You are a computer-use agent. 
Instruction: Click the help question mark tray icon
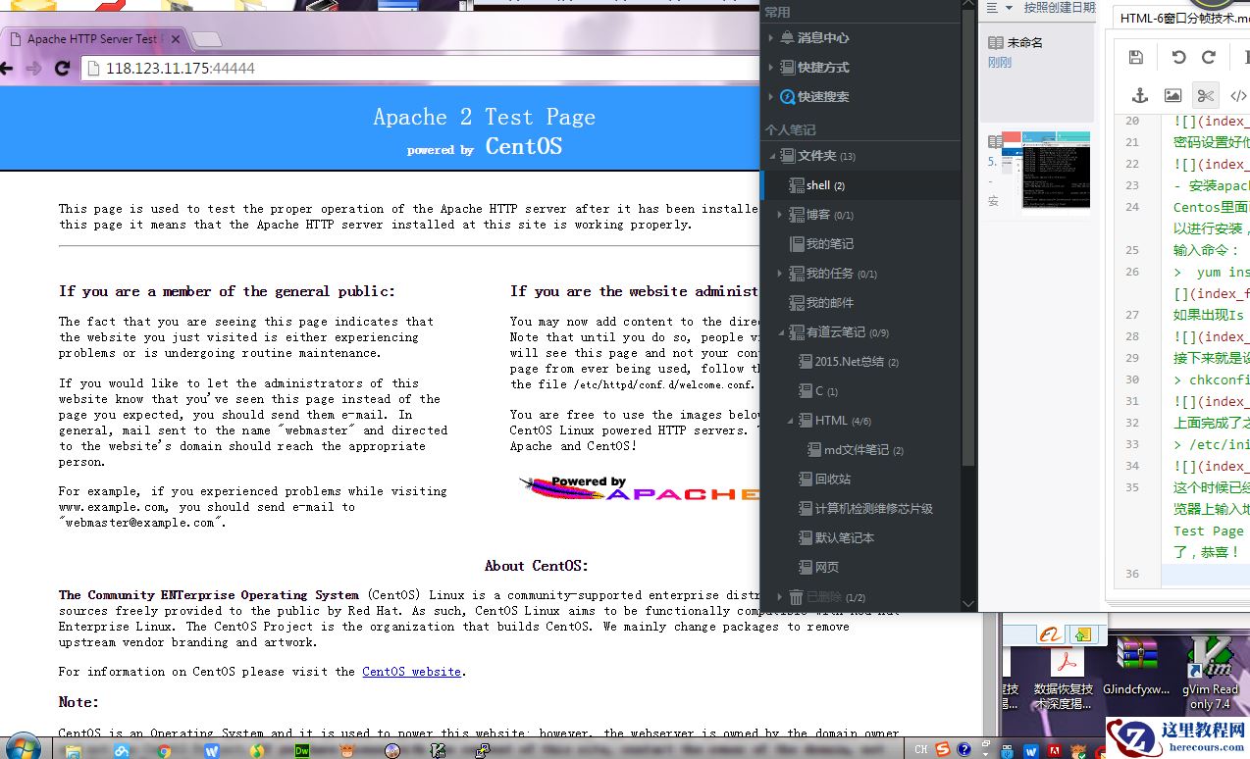tap(965, 750)
